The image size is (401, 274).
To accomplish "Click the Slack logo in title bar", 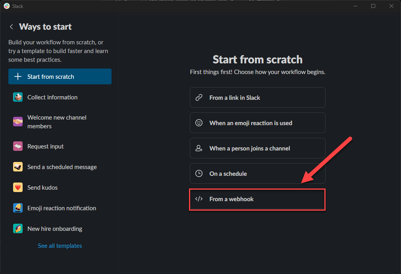I will [x=7, y=6].
